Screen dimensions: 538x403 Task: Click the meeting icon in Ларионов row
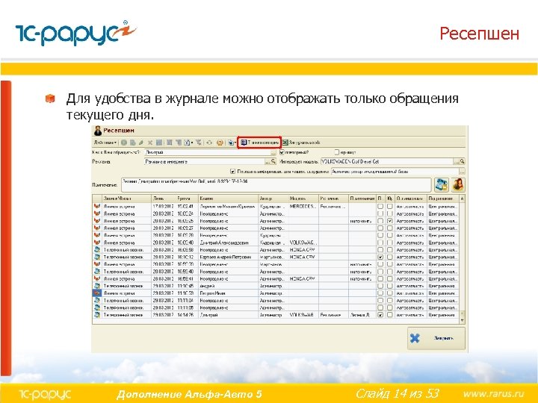point(97,206)
